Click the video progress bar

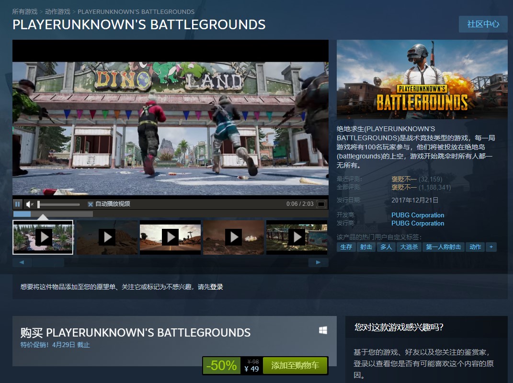(x=53, y=214)
